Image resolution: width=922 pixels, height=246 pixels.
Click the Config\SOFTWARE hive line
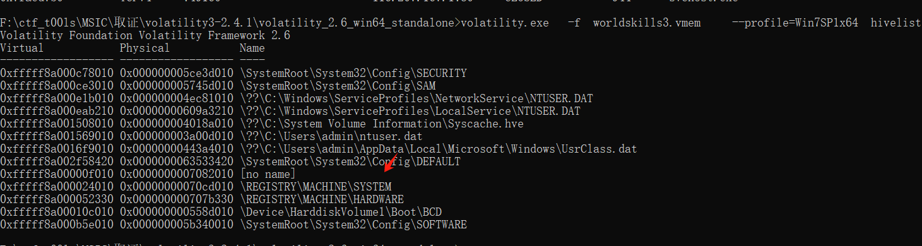click(353, 225)
